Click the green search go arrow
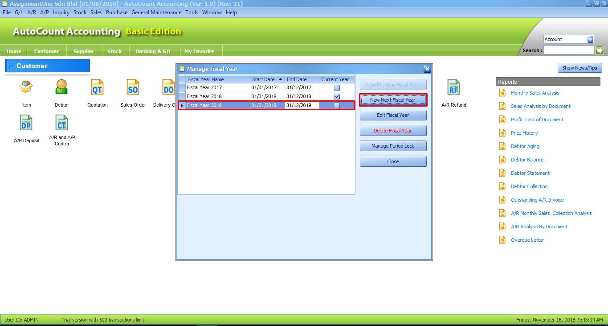The height and width of the screenshot is (326, 608). pyautogui.click(x=600, y=50)
